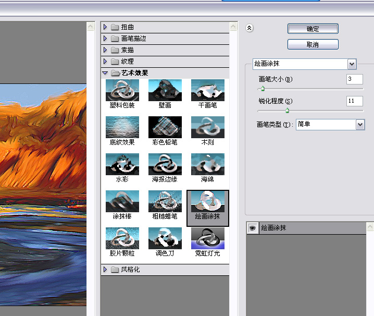Adjust the 画笔大小 slider handle
This screenshot has width=374, height=316.
263,89
